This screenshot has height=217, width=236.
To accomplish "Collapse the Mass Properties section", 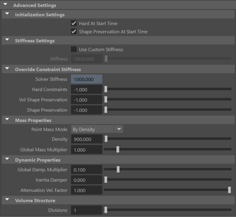I will (7, 119).
